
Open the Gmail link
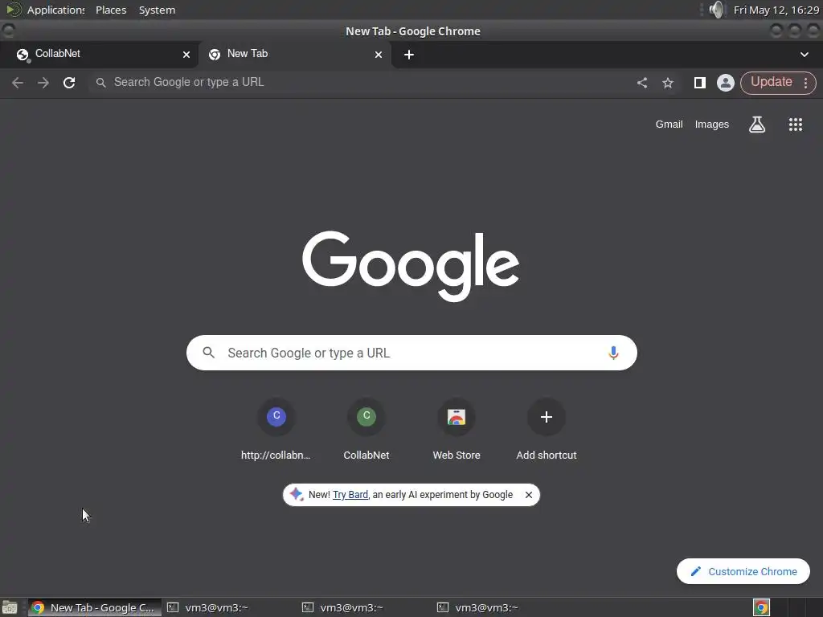pyautogui.click(x=669, y=125)
